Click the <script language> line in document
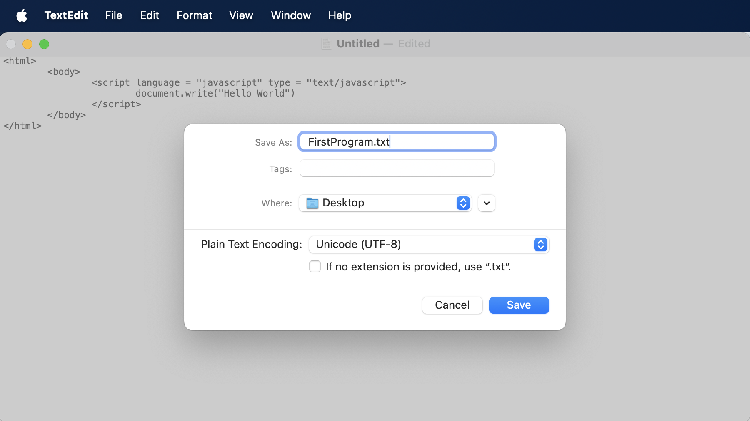This screenshot has height=421, width=750. pos(249,83)
